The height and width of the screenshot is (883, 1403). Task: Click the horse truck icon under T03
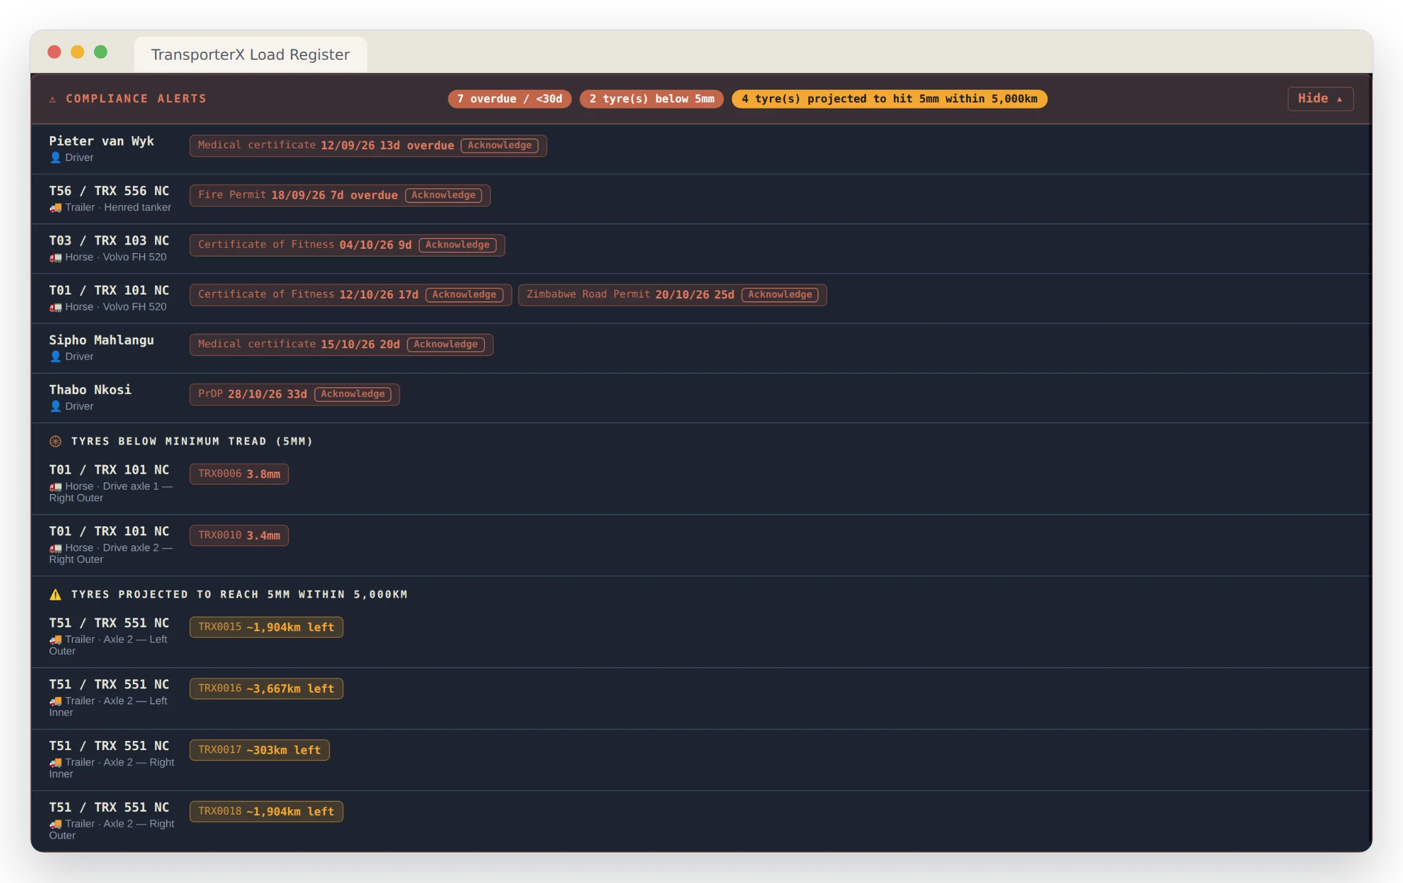pyautogui.click(x=56, y=257)
